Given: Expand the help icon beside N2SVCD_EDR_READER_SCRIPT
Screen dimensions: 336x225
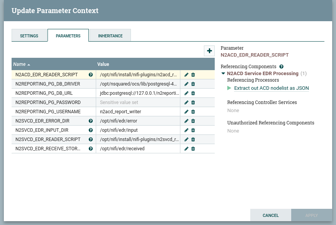Looking at the screenshot, I should (90, 139).
